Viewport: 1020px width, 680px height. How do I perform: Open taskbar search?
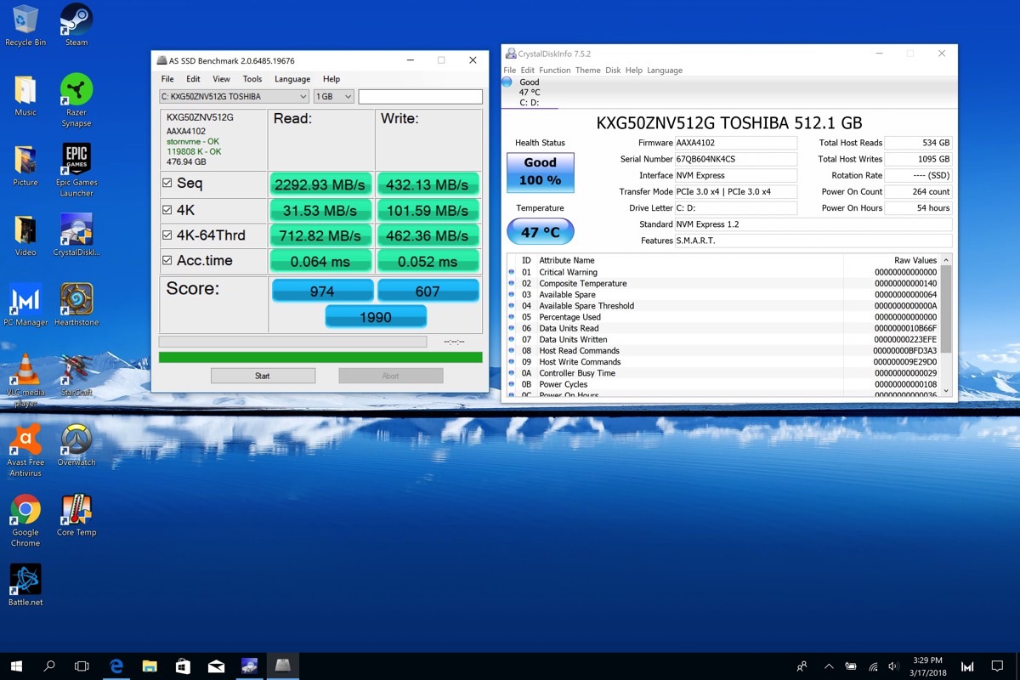pyautogui.click(x=49, y=666)
